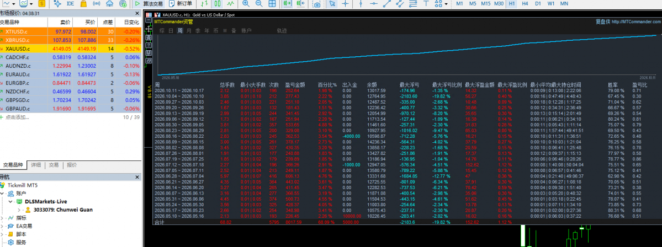Image resolution: width=662 pixels, height=247 pixels.
Task: Collapse the DLSMarkets-Live server node
Action: pyautogui.click(x=10, y=201)
